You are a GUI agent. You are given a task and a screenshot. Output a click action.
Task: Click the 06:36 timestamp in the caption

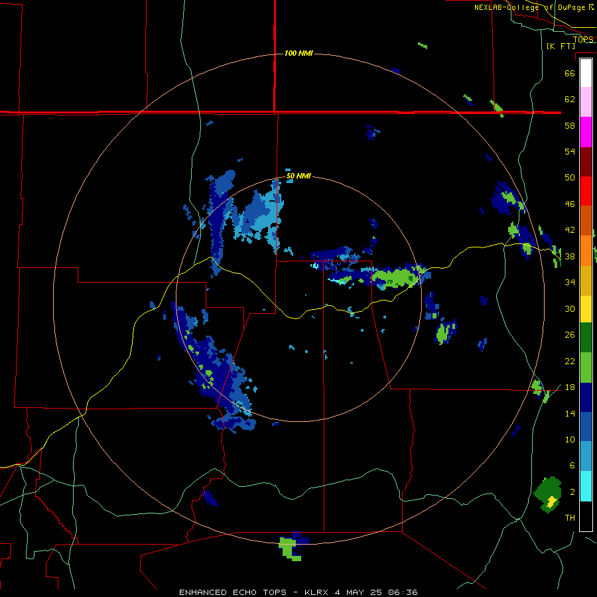[403, 592]
